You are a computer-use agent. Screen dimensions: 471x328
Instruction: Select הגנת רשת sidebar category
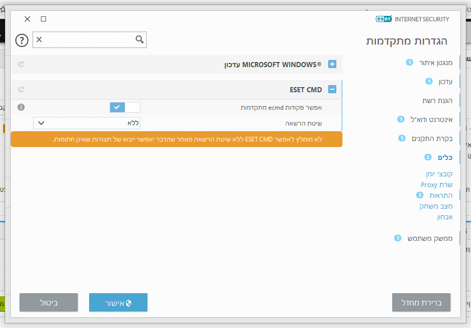click(437, 100)
